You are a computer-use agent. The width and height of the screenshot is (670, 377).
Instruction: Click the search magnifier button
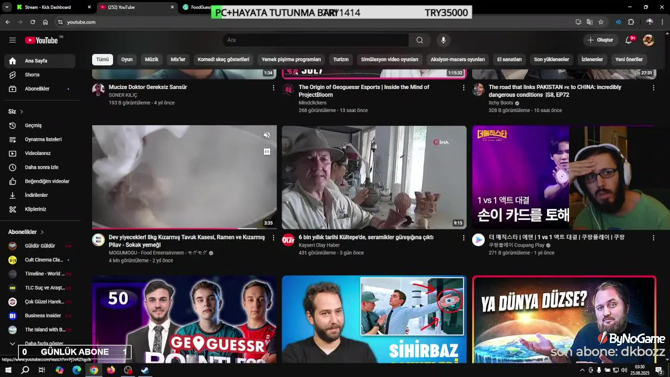click(419, 40)
